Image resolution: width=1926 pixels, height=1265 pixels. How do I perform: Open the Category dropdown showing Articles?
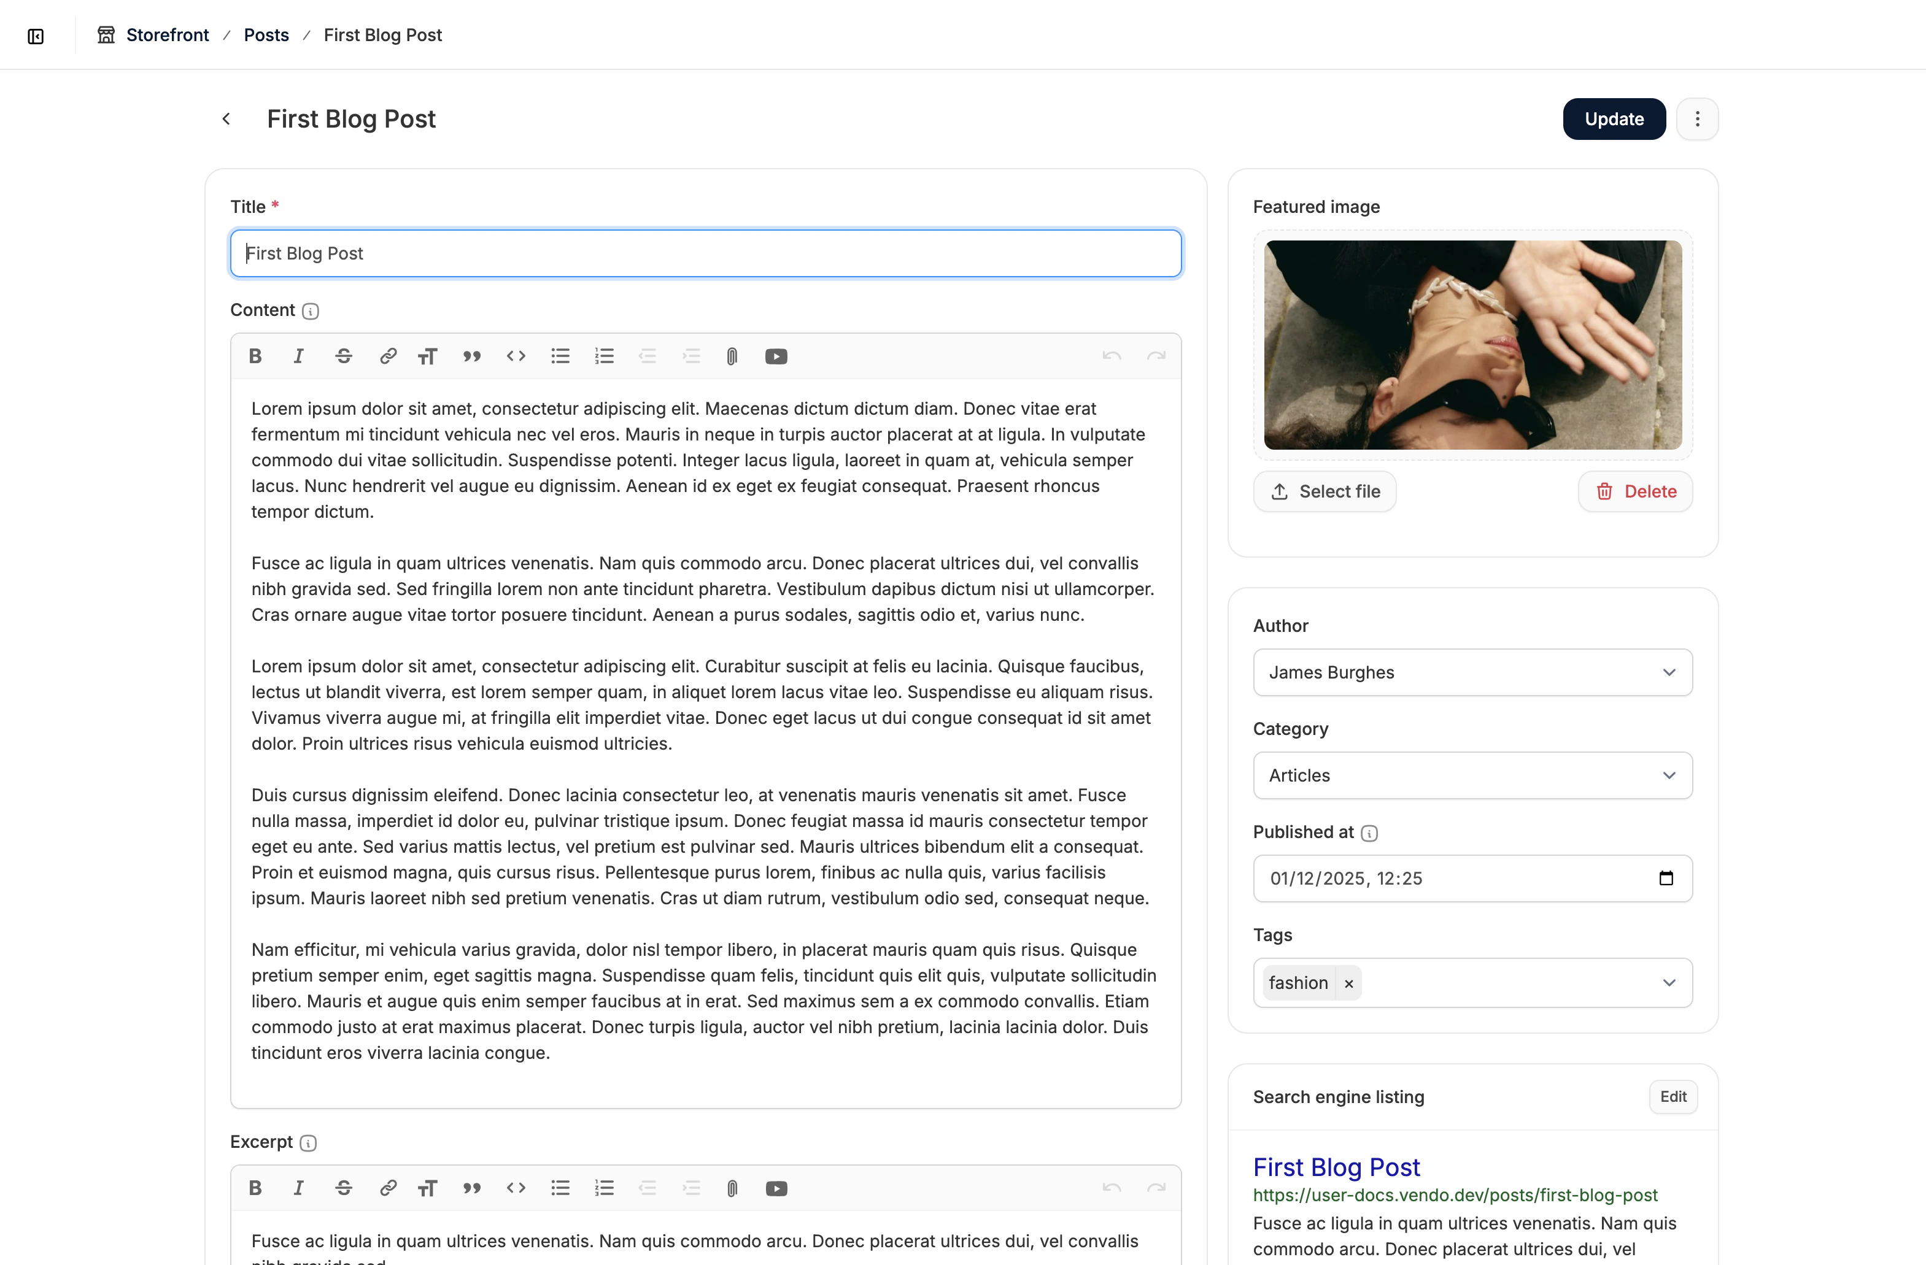(1472, 775)
